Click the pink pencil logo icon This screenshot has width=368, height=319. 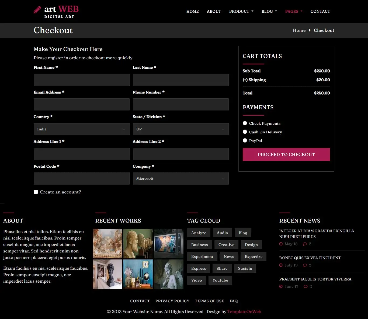point(37,10)
